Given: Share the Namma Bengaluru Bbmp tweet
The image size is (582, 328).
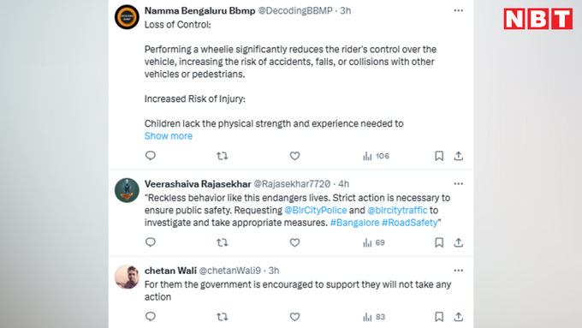Looking at the screenshot, I should 459,156.
